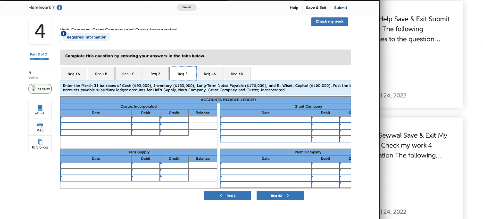Screen dimensions: 483x219
Task: Click the Check my work button
Action: [330, 22]
